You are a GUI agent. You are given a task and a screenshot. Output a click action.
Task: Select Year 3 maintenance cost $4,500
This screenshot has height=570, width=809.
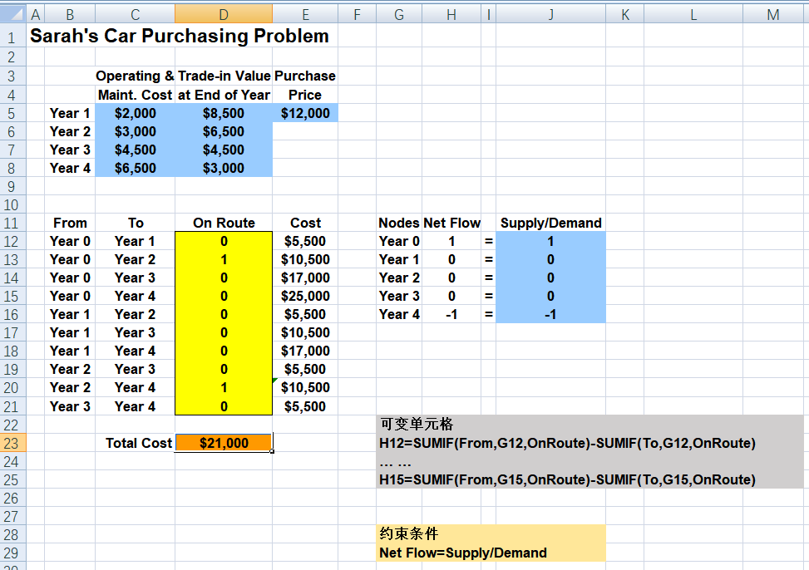pos(136,150)
